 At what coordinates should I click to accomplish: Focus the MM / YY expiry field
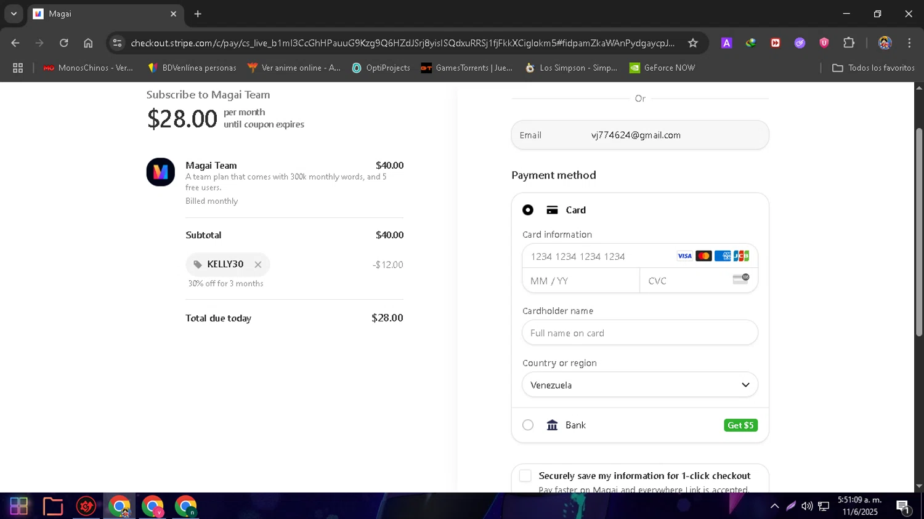pyautogui.click(x=581, y=281)
